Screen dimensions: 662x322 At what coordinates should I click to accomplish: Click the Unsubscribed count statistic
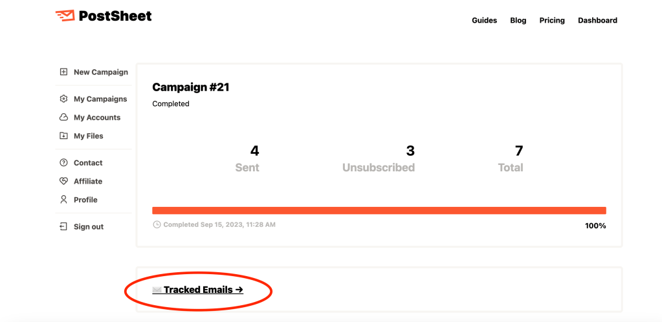pos(410,151)
